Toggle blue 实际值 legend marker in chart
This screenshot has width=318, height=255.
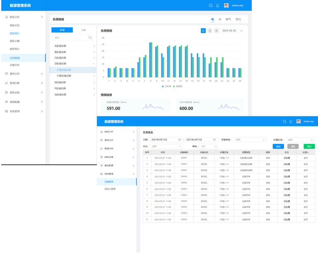pyautogui.click(x=163, y=87)
